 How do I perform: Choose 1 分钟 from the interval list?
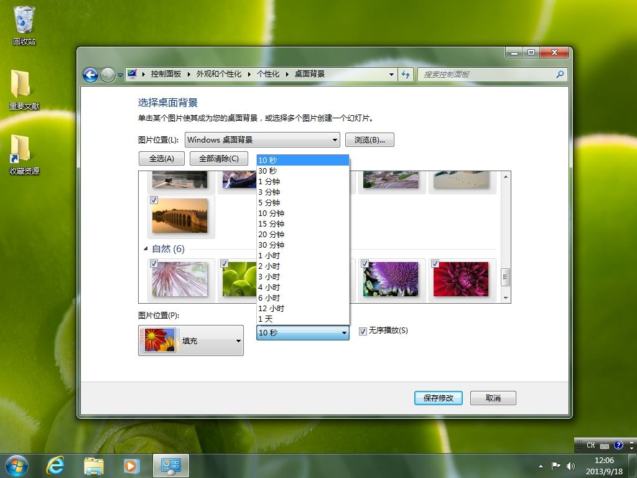coord(303,181)
